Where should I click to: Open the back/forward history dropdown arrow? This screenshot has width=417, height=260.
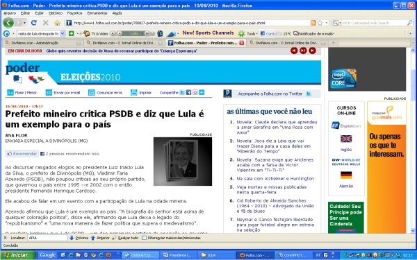click(24, 23)
